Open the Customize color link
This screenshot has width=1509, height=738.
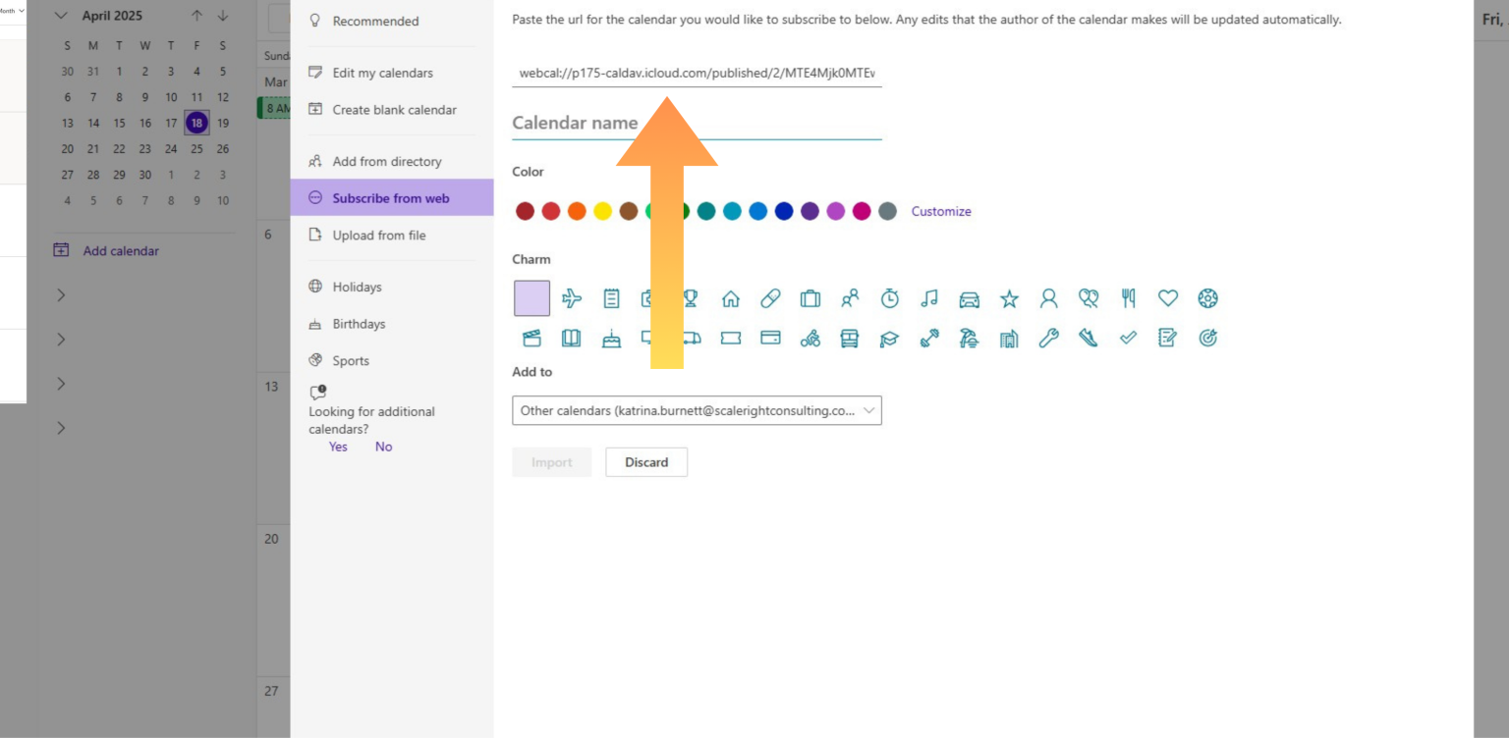click(941, 211)
